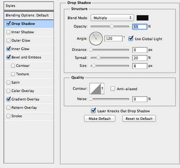The image size is (180, 168).
Task: Check the Texture sub-option checkbox
Action: point(13,74)
